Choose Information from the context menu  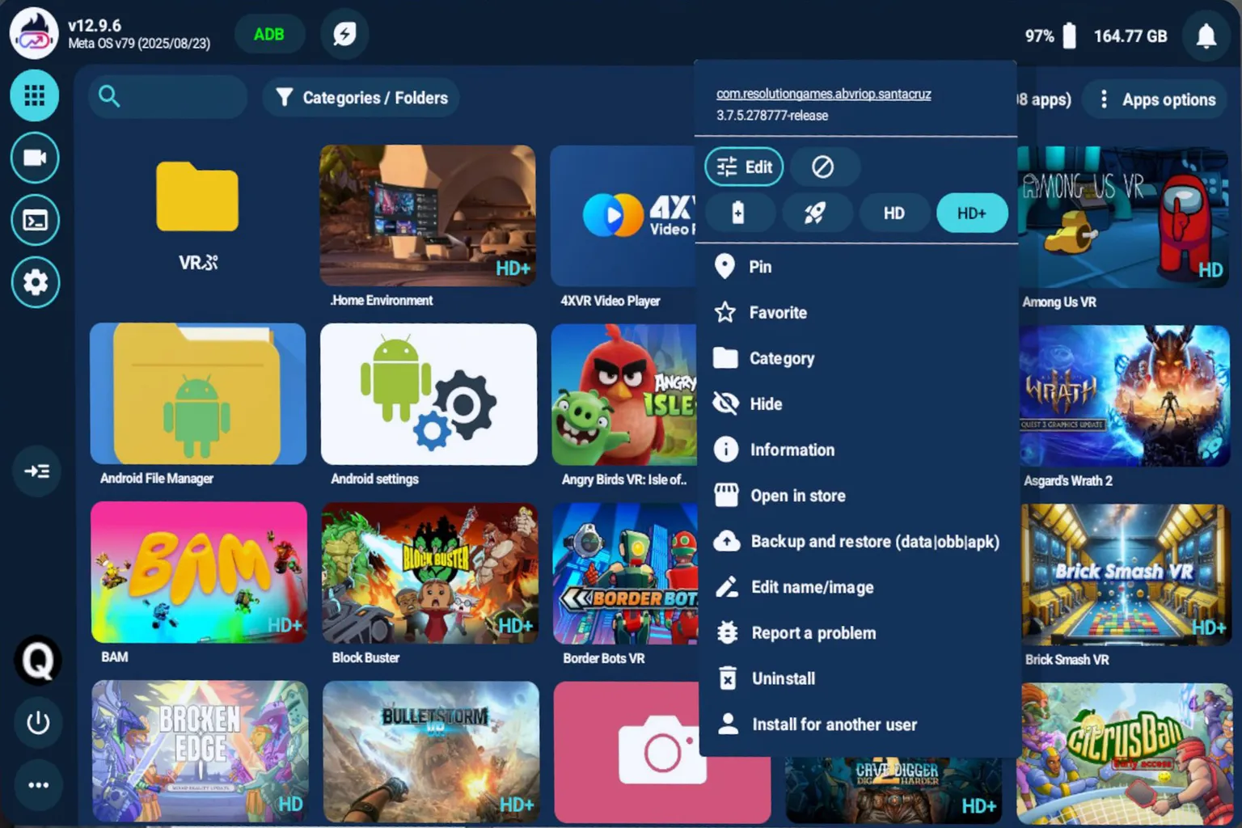coord(857,450)
